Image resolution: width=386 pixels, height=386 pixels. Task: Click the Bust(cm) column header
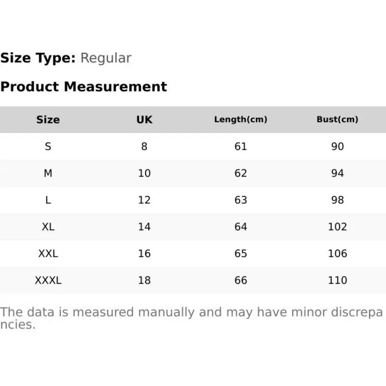[337, 119]
